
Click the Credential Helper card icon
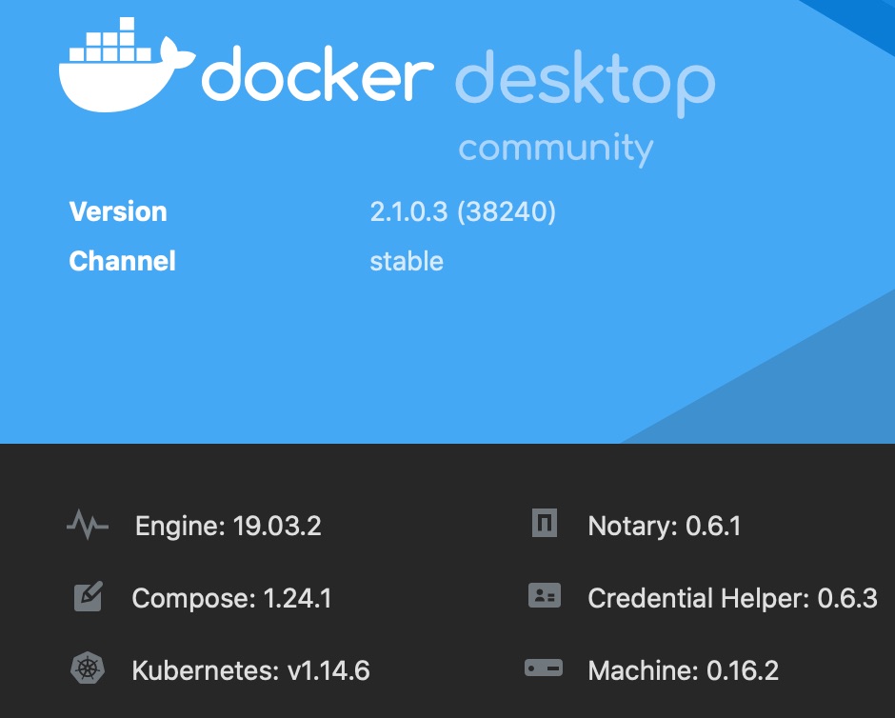coord(545,595)
